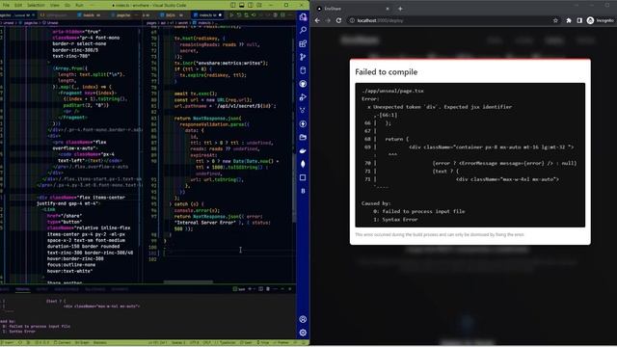
Task: Open the Extensions view in the activity bar
Action: [x=303, y=43]
